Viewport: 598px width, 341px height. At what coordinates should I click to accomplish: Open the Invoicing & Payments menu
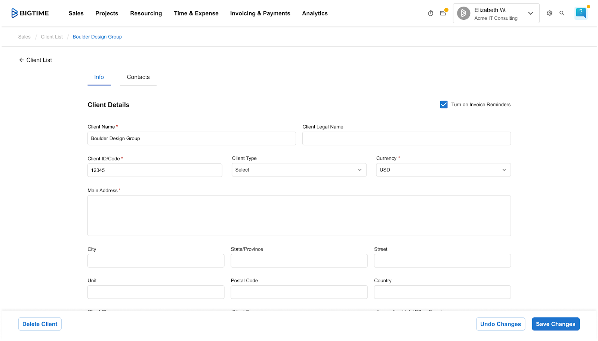tap(260, 13)
